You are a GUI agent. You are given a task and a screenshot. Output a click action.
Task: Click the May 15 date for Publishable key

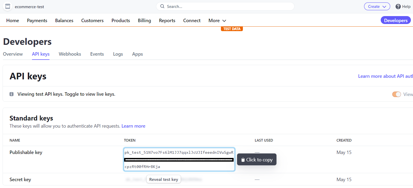click(x=344, y=152)
